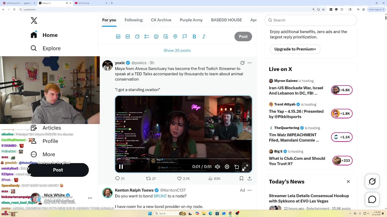Open the Windows Start menu
The height and width of the screenshot is (217, 387).
pyautogui.click(x=150, y=213)
